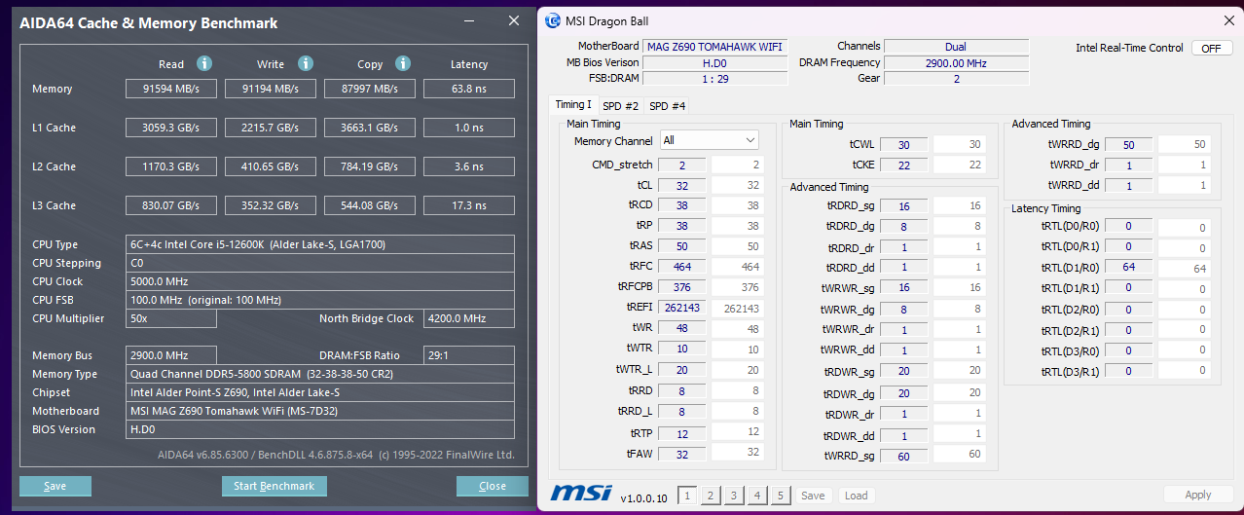Viewport: 1244px width, 515px height.
Task: Click the Memory Copy 87997 MB/s value
Action: click(x=370, y=89)
